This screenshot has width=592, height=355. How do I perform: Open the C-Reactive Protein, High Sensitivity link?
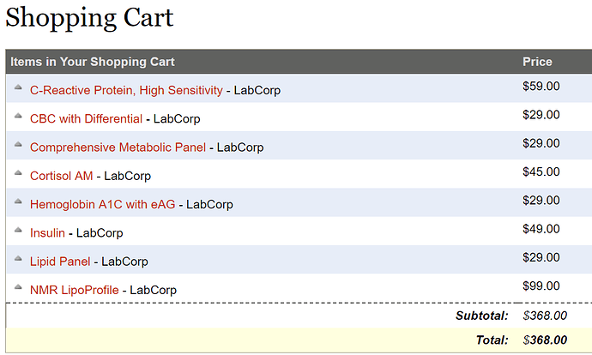(x=126, y=91)
